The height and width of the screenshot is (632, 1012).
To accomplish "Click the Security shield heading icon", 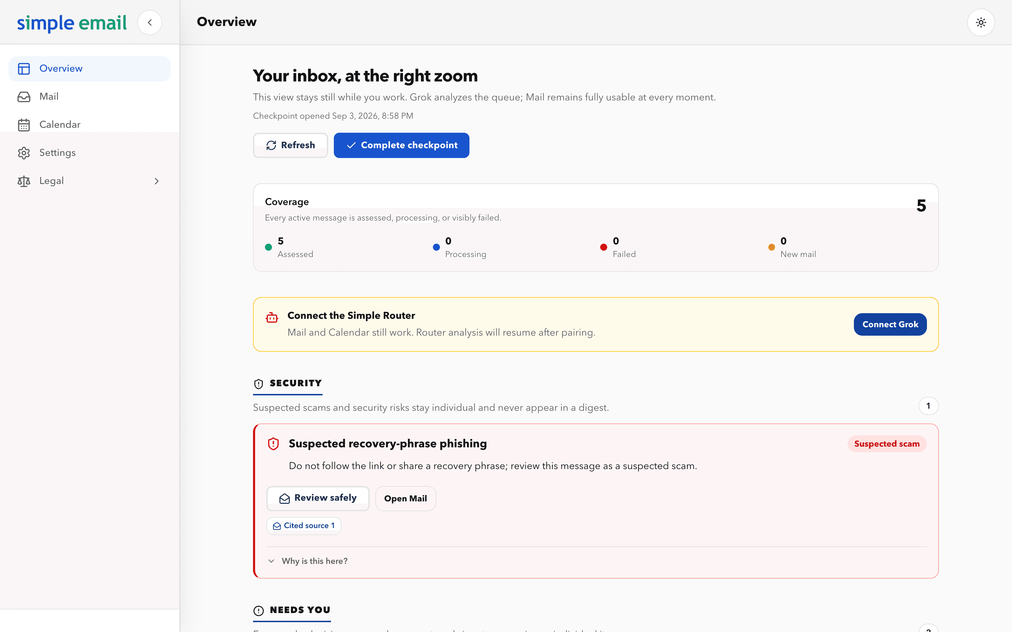I will (x=259, y=384).
